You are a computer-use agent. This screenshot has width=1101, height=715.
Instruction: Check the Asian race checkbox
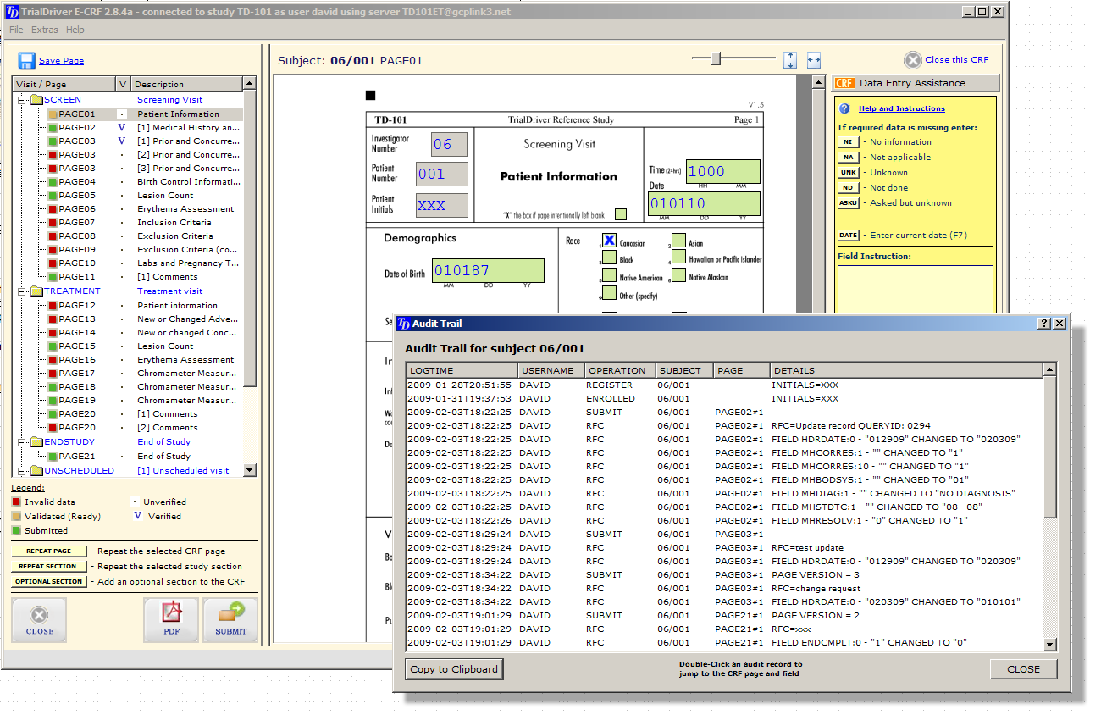(x=678, y=241)
